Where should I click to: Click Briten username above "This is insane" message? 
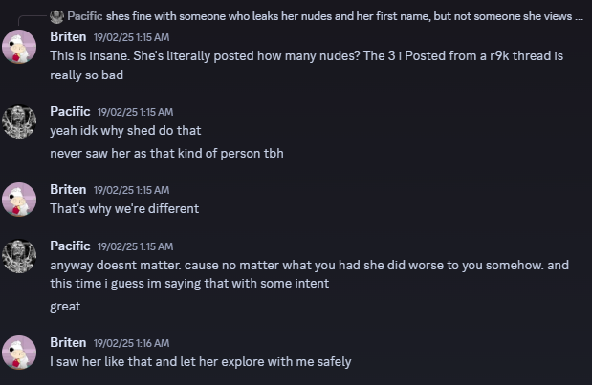(x=67, y=36)
